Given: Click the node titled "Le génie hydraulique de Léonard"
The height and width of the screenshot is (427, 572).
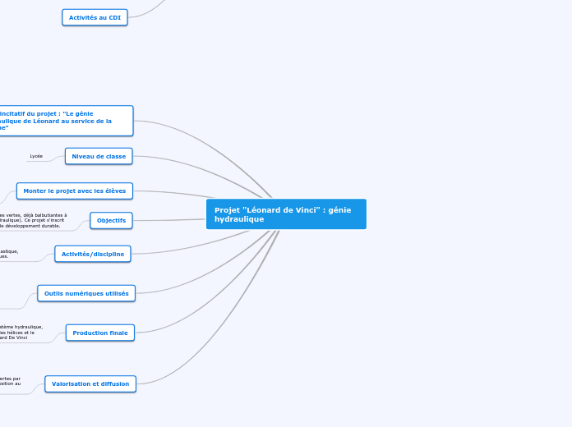Looking at the screenshot, I should [67, 121].
